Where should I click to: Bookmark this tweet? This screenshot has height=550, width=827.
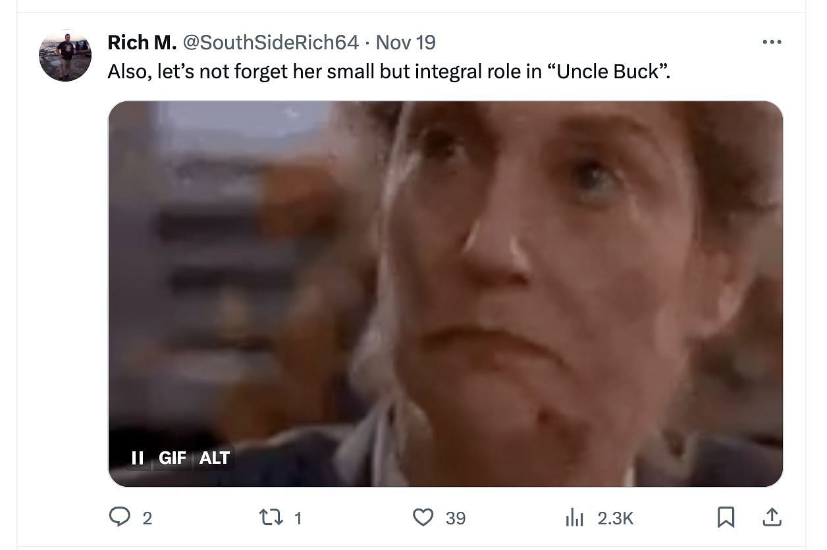(726, 518)
